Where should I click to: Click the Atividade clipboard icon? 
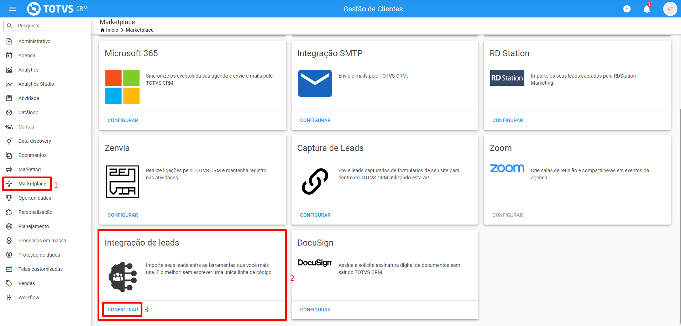(x=9, y=98)
